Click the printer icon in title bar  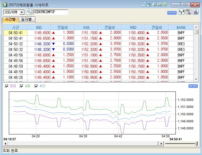tap(159, 4)
